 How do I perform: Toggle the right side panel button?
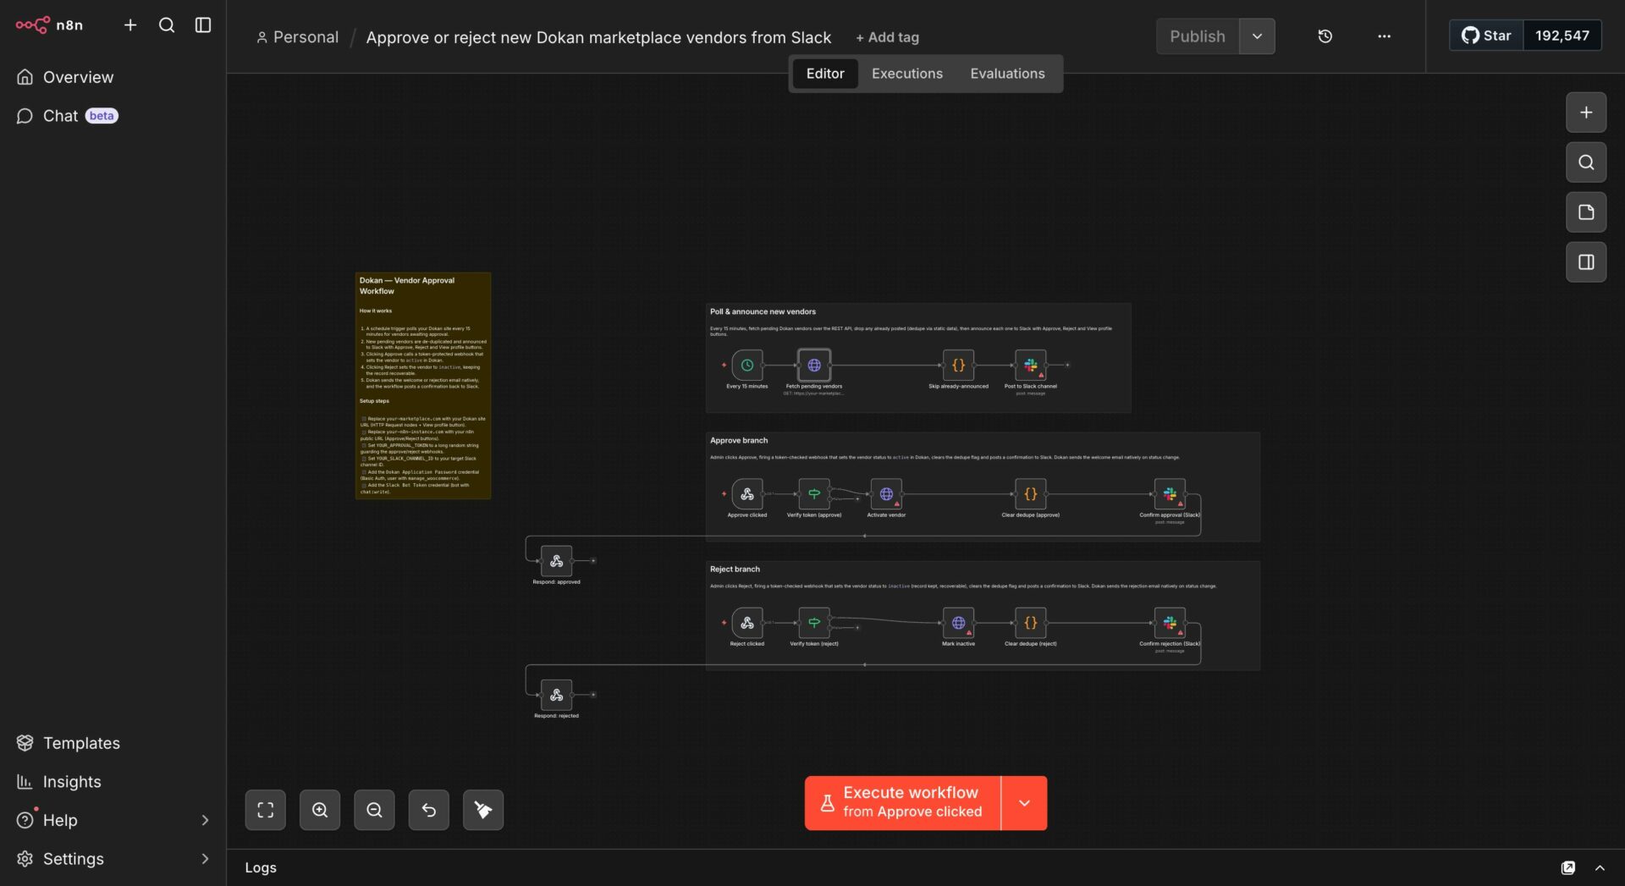click(1586, 262)
